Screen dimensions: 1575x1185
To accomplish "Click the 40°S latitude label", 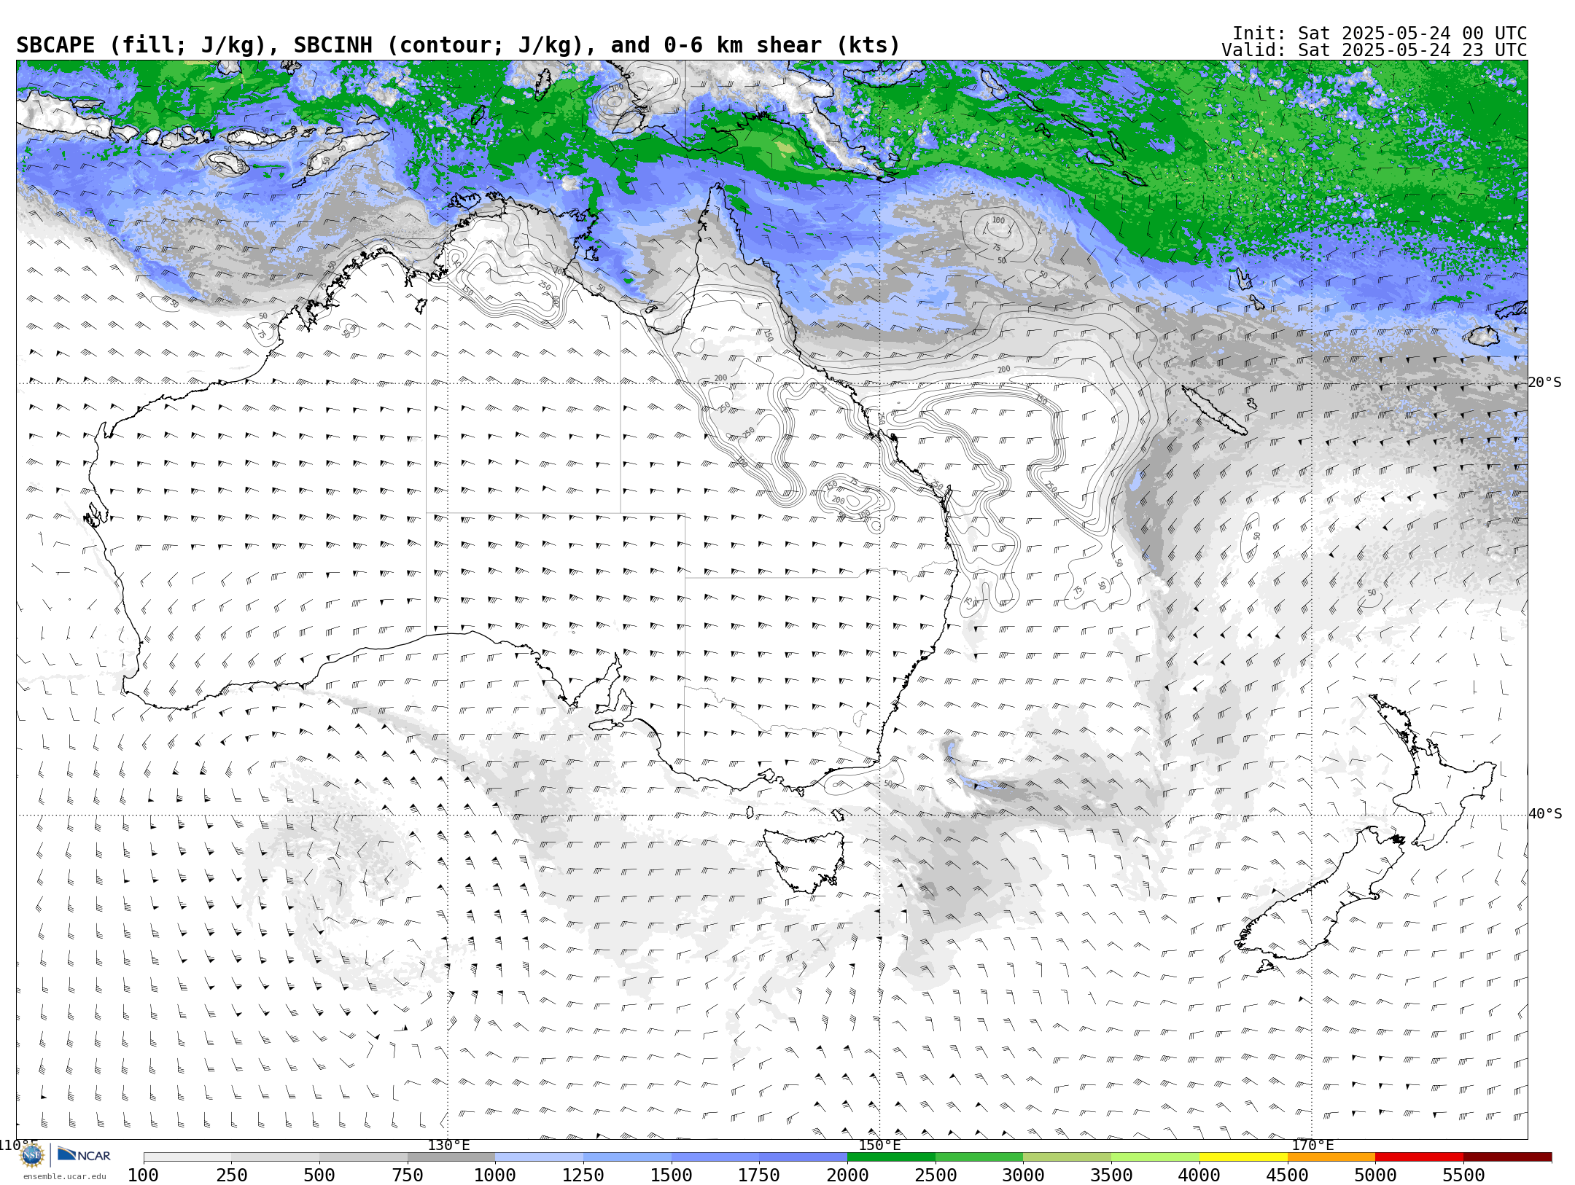I will pyautogui.click(x=1545, y=814).
